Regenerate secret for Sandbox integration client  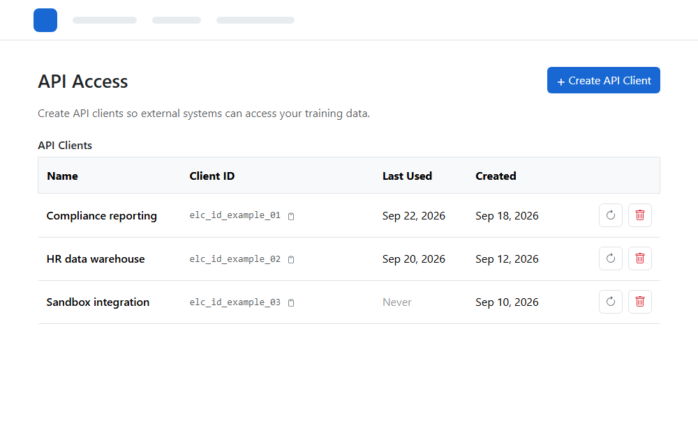(x=610, y=301)
